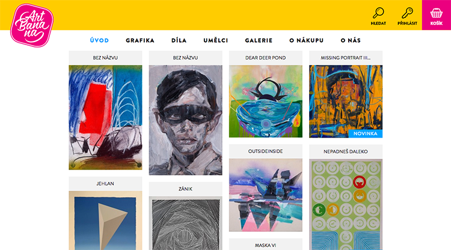Click the Novinka badge on Missing Portrait
This screenshot has height=250, width=451.
tap(365, 133)
